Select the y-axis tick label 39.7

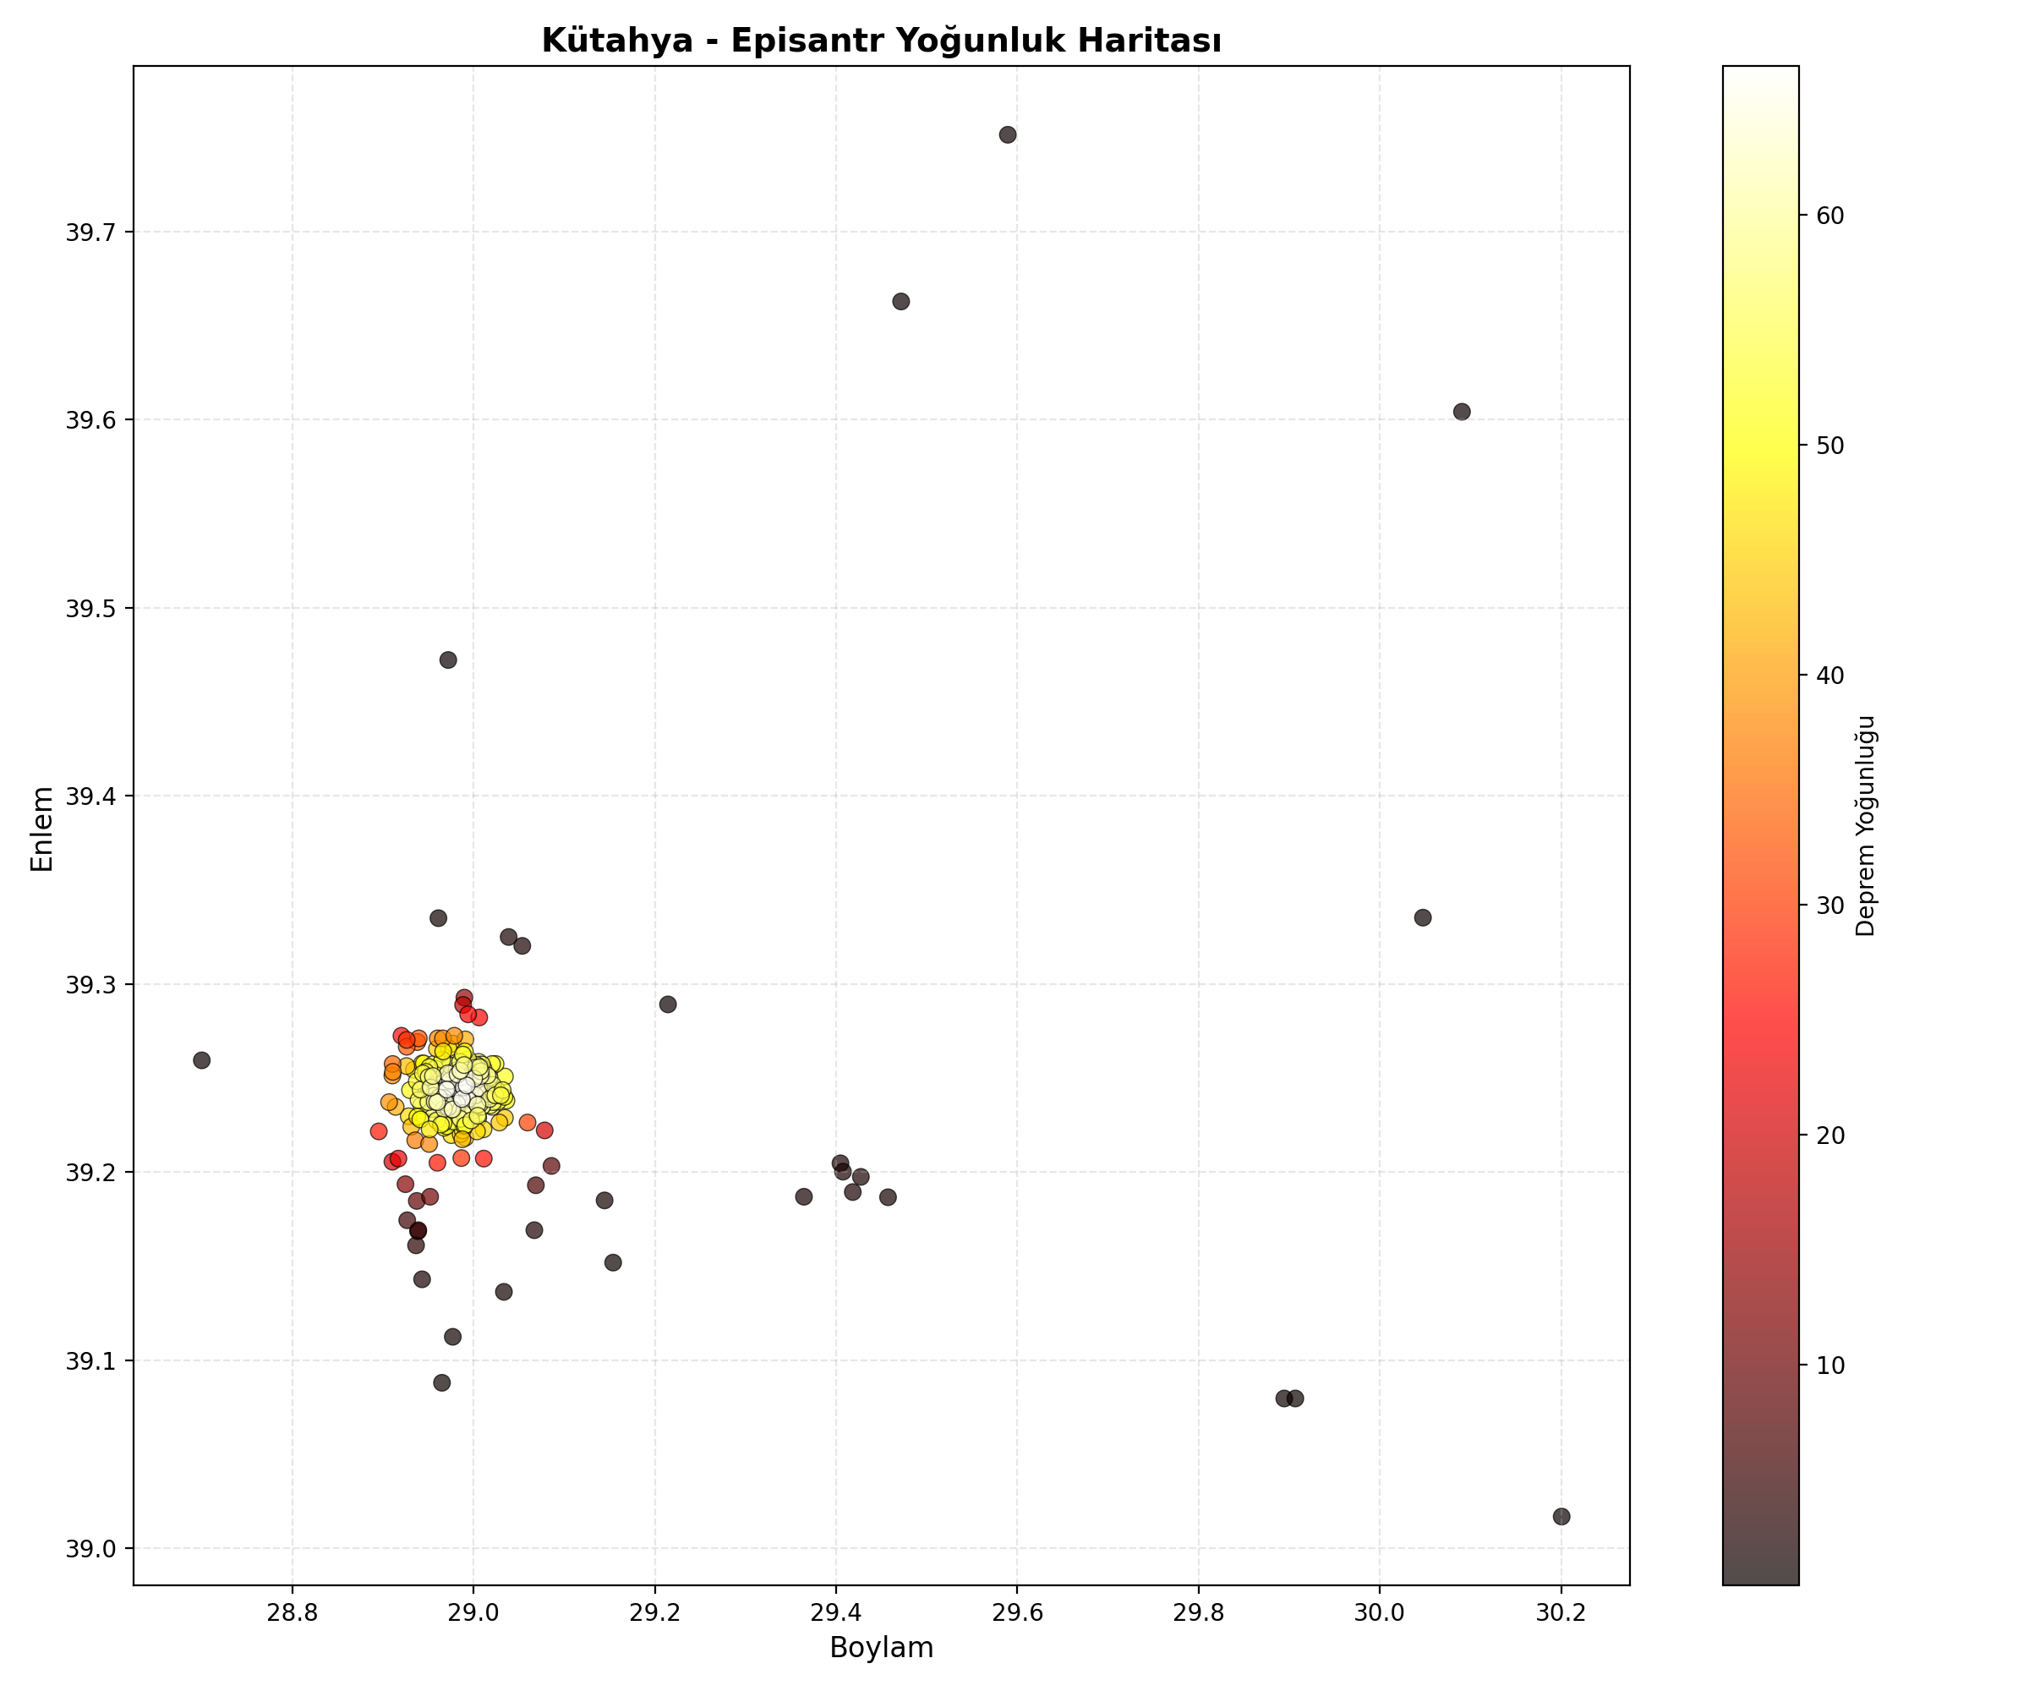(x=92, y=233)
